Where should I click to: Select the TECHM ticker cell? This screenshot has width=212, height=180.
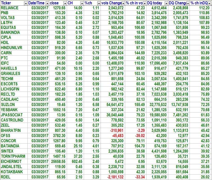[x=14, y=79]
